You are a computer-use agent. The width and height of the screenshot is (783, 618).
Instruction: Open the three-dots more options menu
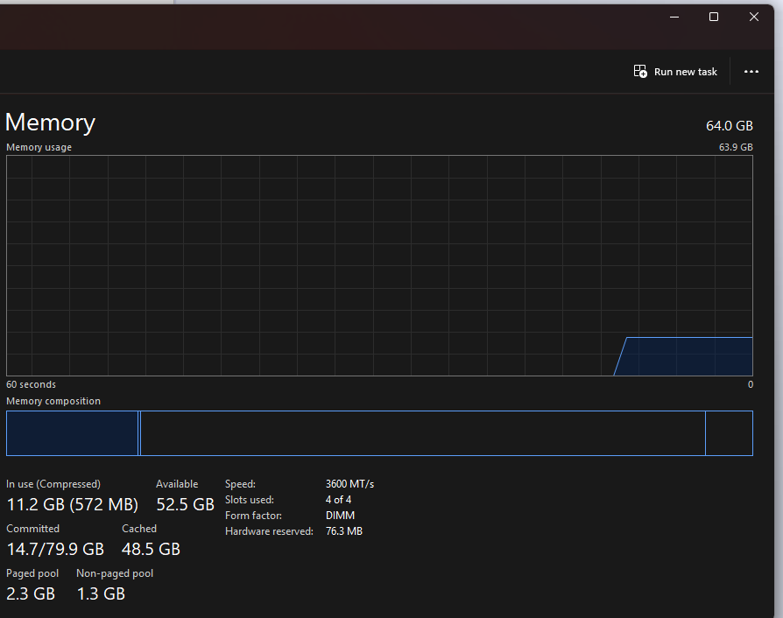[x=751, y=72]
